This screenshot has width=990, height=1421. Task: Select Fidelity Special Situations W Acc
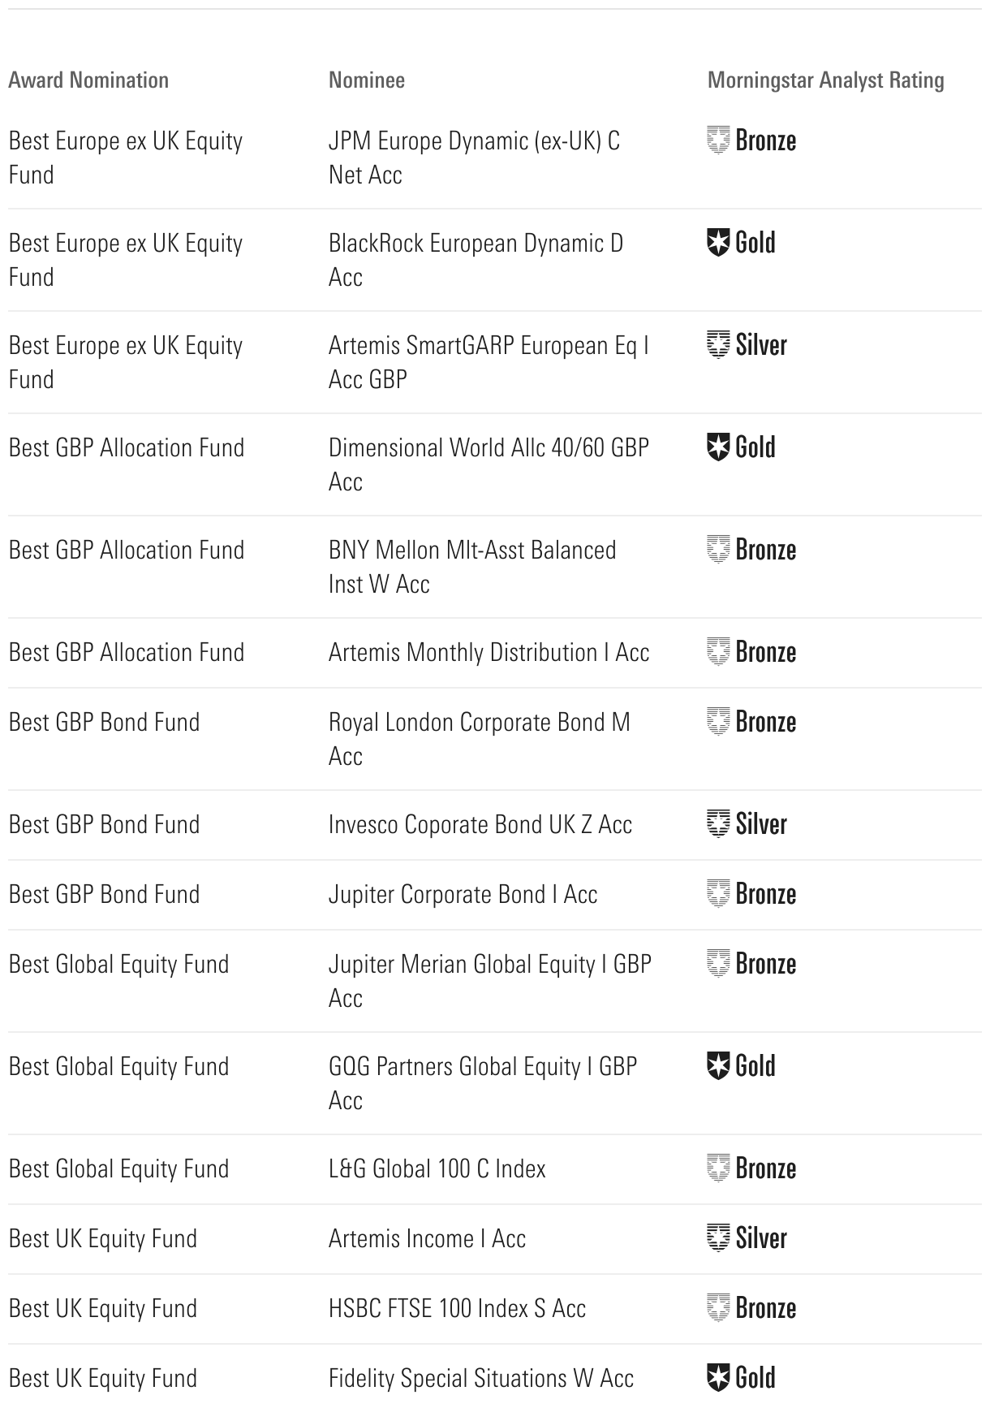pyautogui.click(x=480, y=1379)
